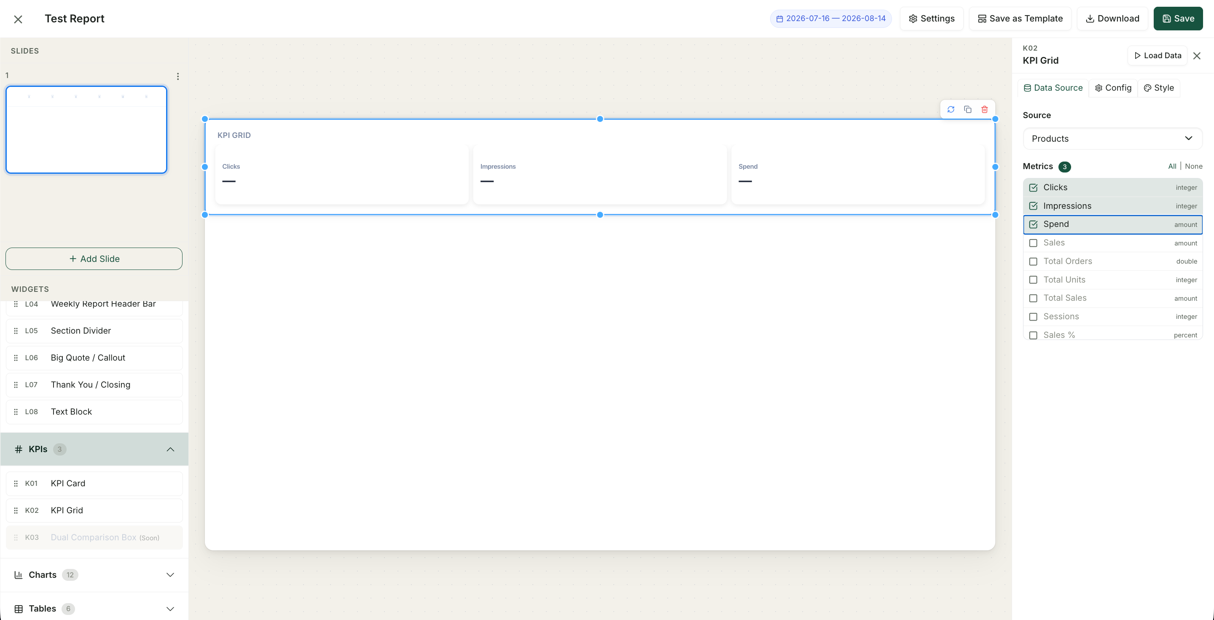Select the Big Quote / Callout widget
Viewport: 1214px width, 620px height.
pyautogui.click(x=94, y=358)
